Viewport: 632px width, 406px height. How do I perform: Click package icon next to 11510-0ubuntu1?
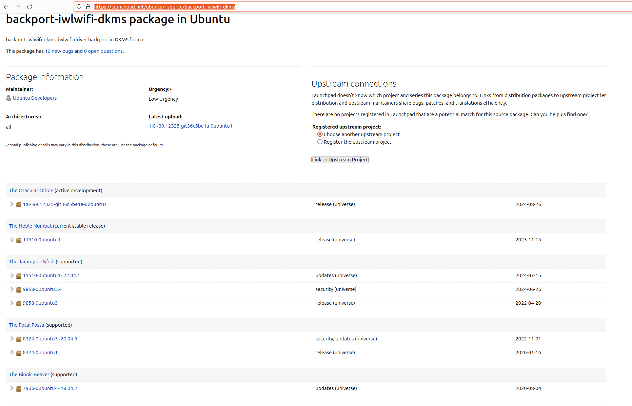pos(19,240)
